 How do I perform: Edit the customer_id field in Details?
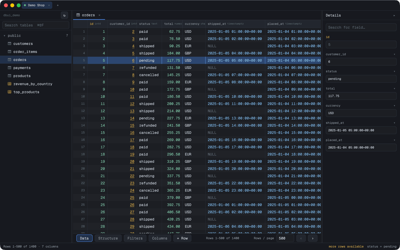coord(361,62)
